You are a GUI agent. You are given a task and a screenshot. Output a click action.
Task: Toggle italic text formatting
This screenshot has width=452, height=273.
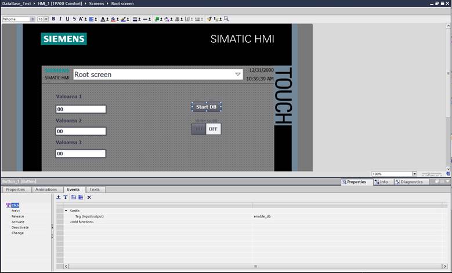(60, 19)
